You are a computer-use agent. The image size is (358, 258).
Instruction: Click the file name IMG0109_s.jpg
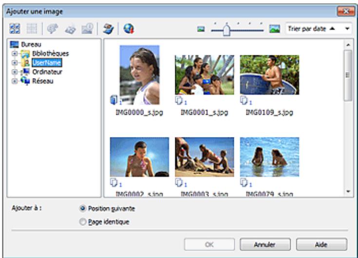tap(269, 112)
